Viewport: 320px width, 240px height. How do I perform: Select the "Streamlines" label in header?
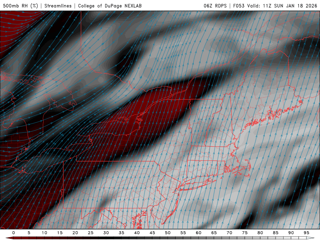pos(58,6)
